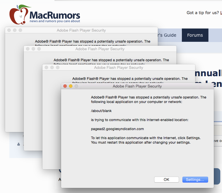Click 'pagead2.googlesyndication.com' text

(x=117, y=129)
